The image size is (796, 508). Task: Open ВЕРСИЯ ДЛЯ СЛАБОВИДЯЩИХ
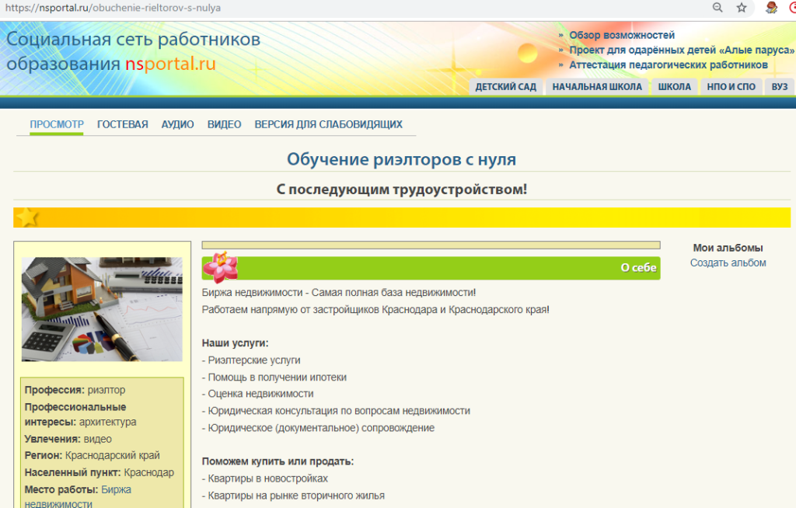(329, 124)
